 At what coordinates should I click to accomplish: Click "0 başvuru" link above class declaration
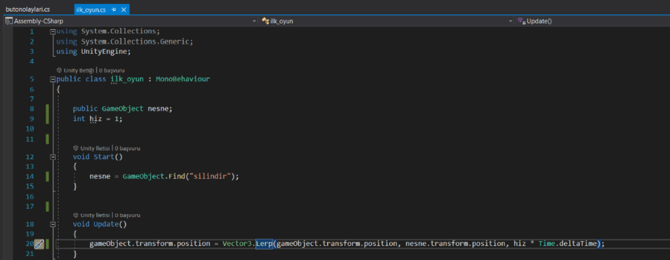(112, 71)
